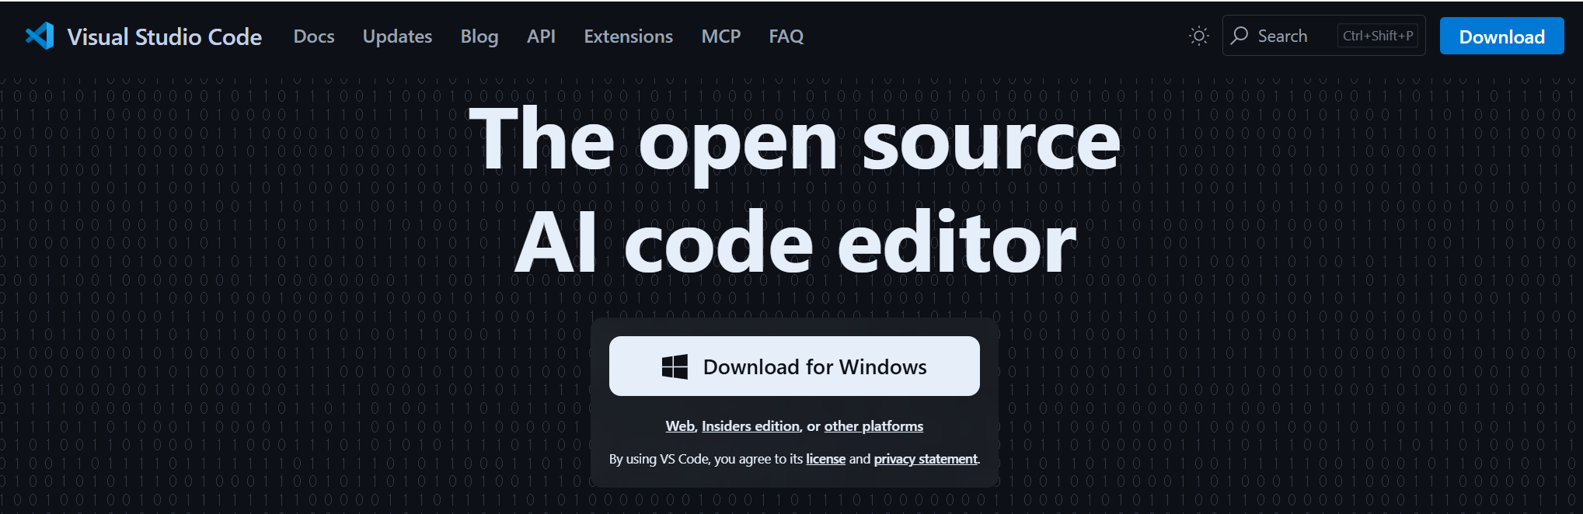Open the Blog navigation link
Viewport: 1583px width, 514px height.
479,36
